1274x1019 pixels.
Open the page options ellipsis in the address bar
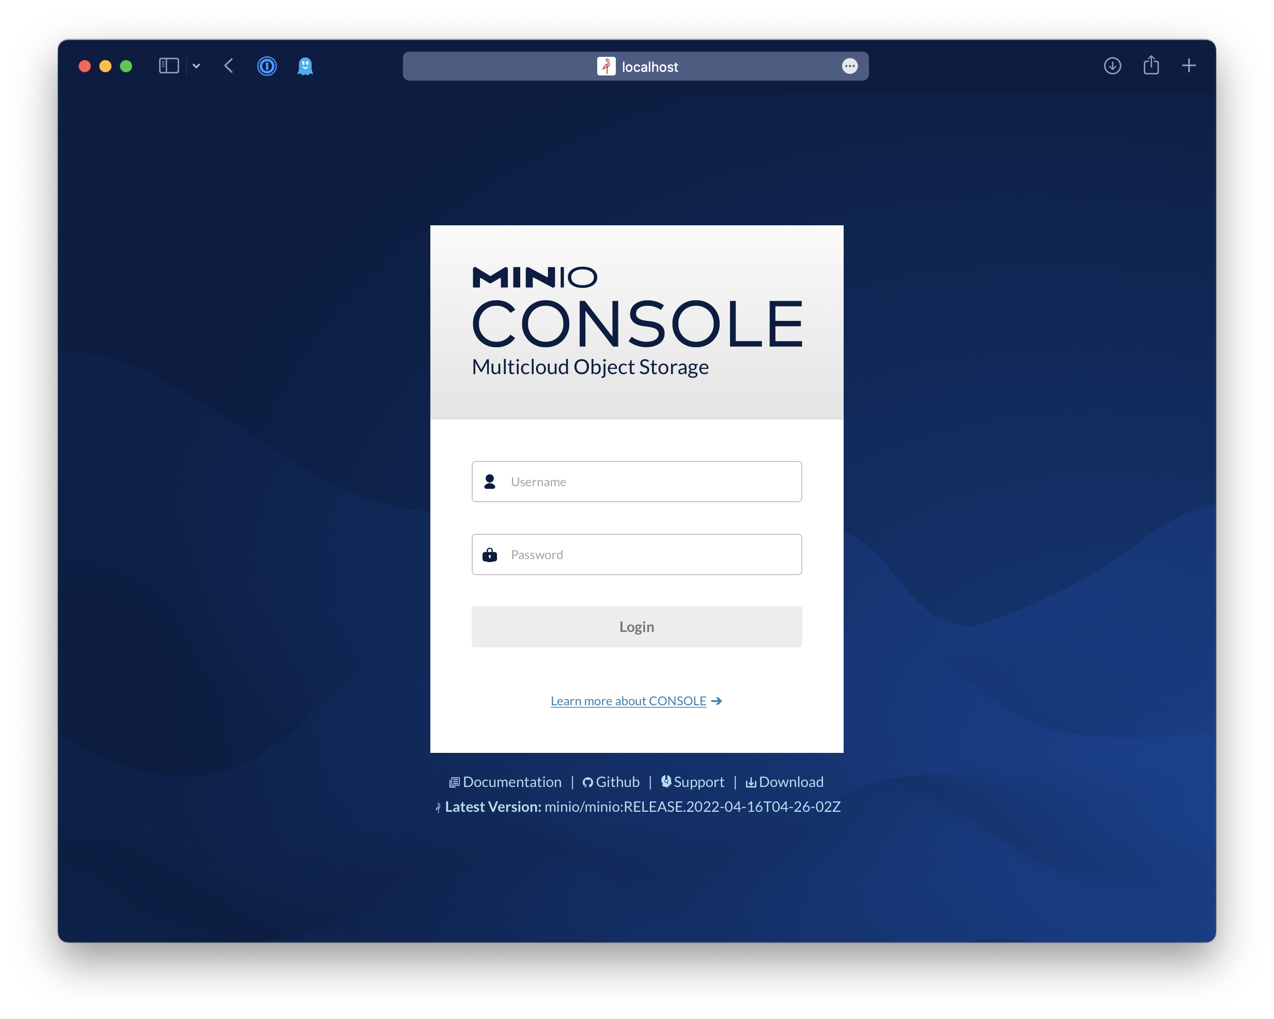click(x=849, y=66)
